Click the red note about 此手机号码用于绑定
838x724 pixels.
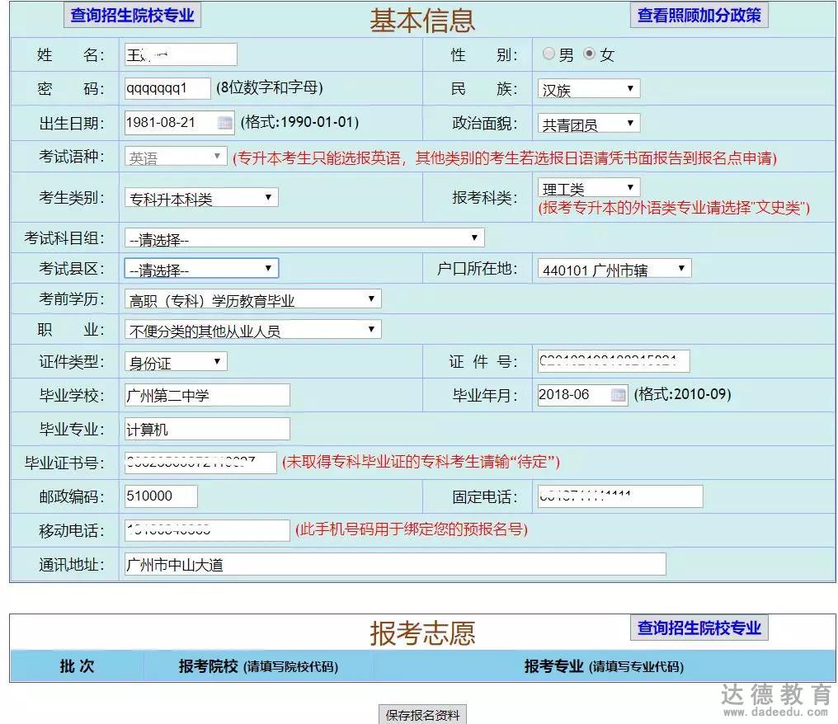click(412, 529)
